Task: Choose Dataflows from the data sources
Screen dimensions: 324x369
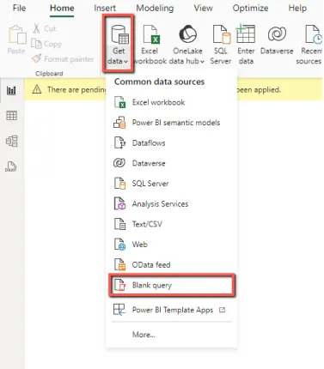Action: coord(171,143)
